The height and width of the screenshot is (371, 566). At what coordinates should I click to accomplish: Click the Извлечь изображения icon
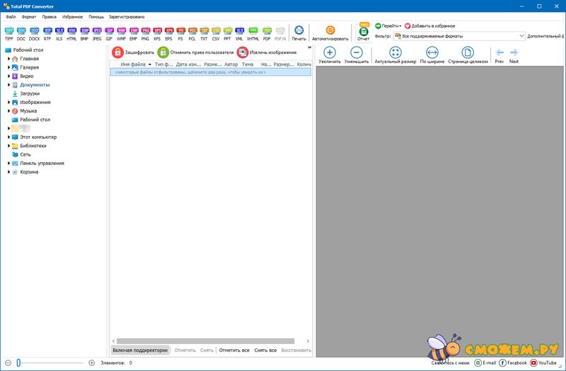pyautogui.click(x=243, y=52)
